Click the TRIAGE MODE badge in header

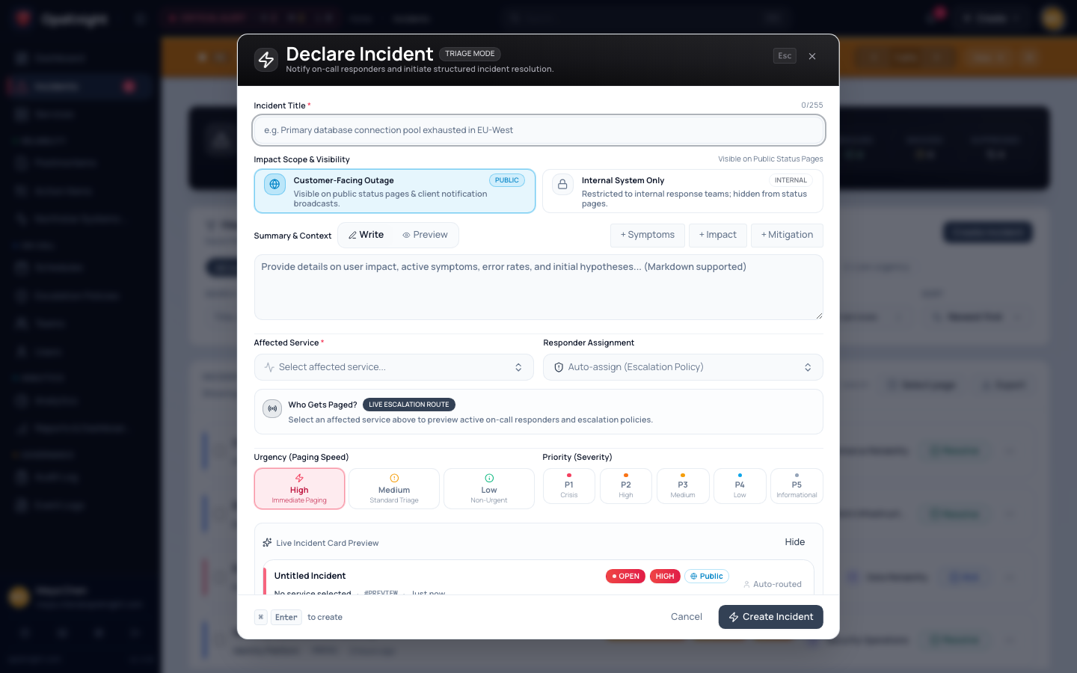[x=470, y=54]
